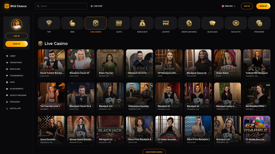Open Korean Speed Blackjack game
The width and height of the screenshot is (275, 154).
(81, 131)
